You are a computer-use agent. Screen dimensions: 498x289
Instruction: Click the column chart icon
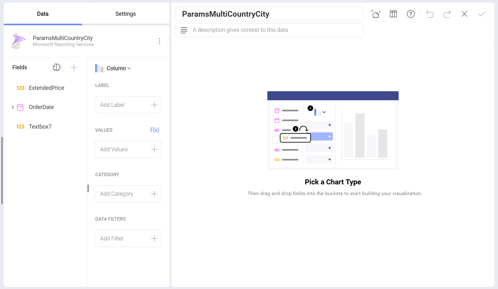point(99,68)
